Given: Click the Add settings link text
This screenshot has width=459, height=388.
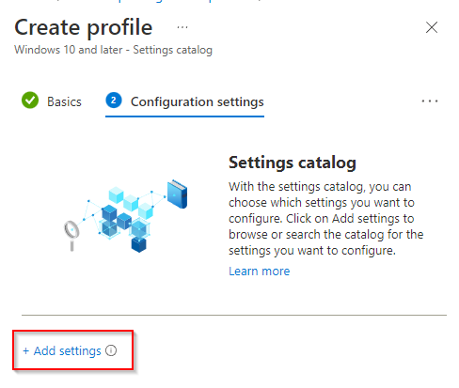Looking at the screenshot, I should click(x=68, y=350).
